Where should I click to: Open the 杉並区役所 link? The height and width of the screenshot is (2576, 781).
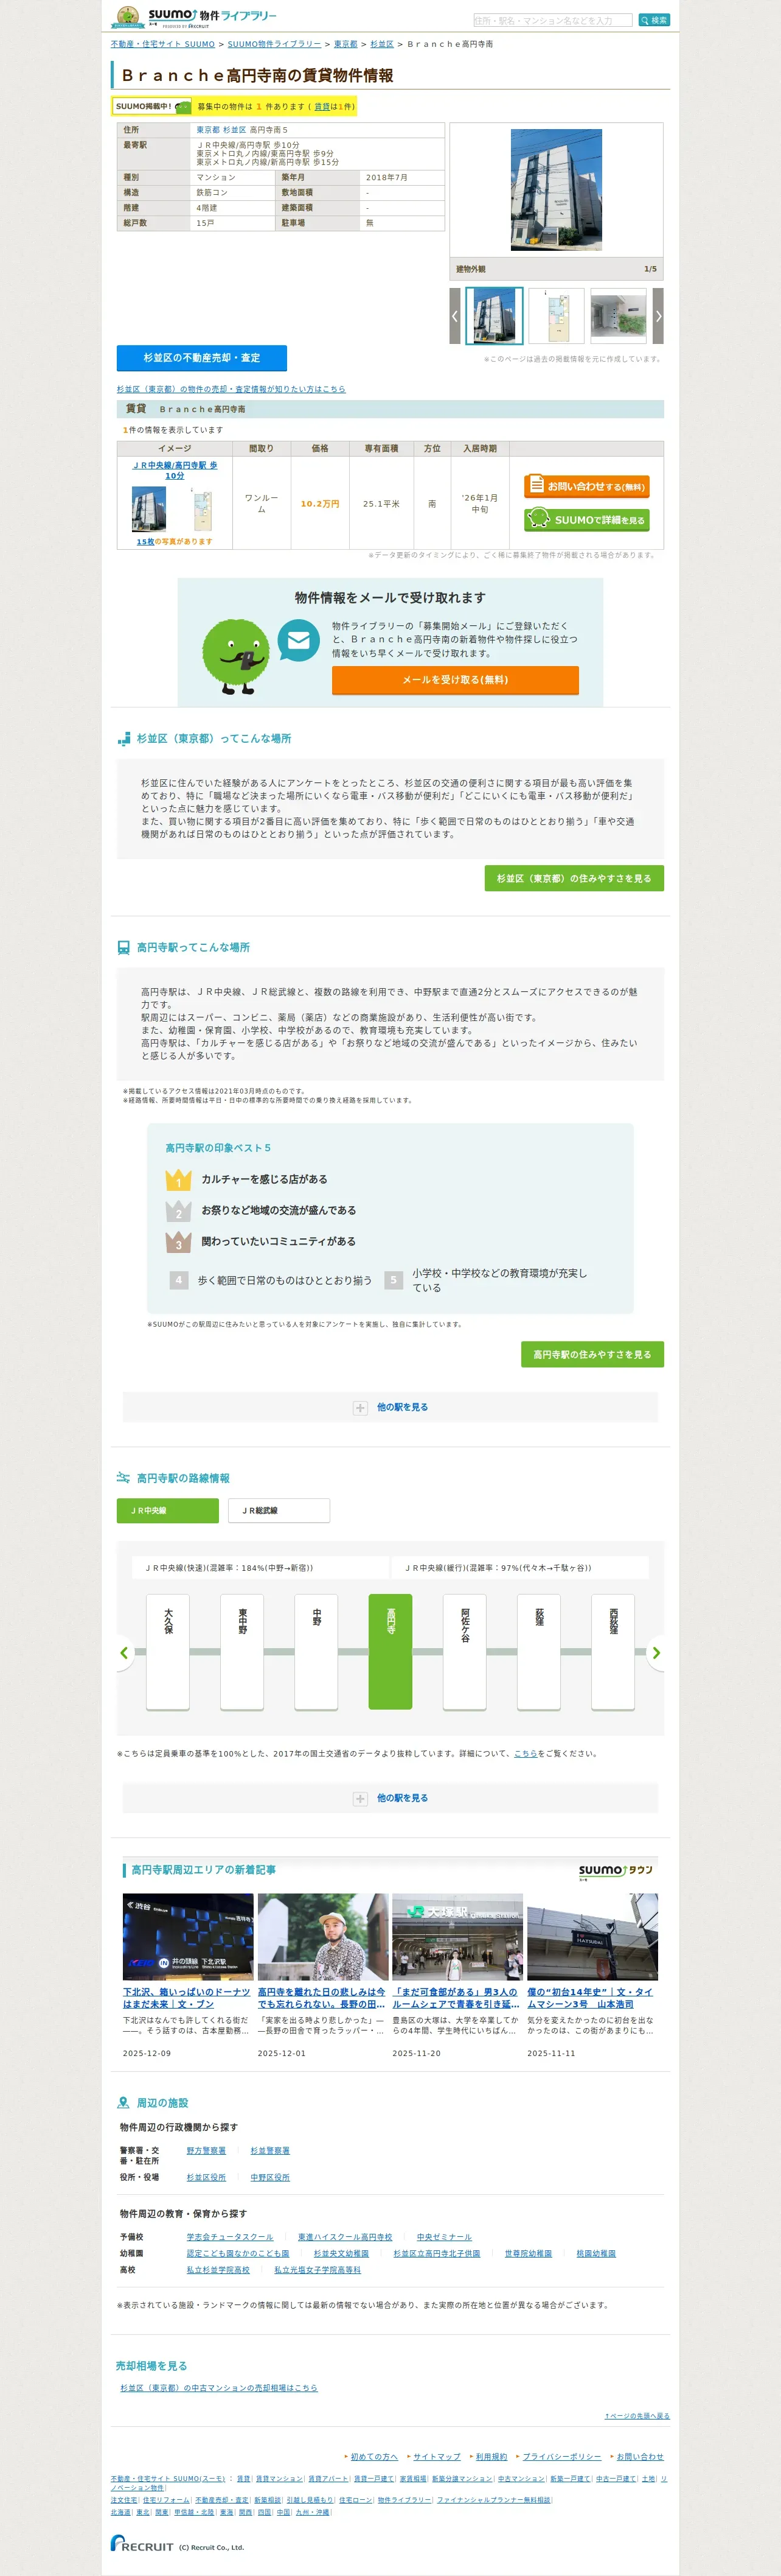pyautogui.click(x=206, y=2177)
